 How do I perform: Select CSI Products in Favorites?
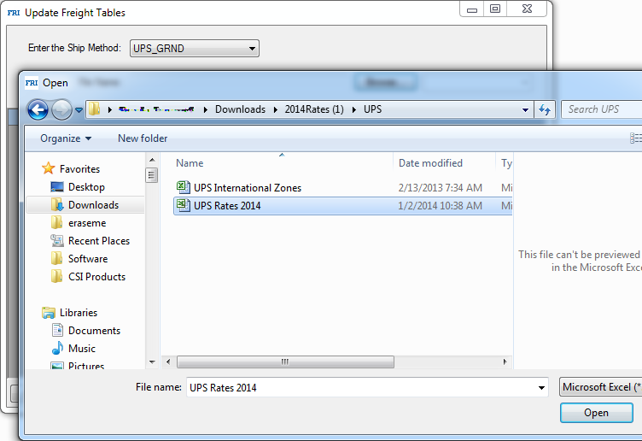(x=96, y=277)
